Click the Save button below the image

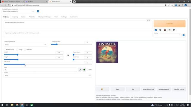[x=118, y=89]
